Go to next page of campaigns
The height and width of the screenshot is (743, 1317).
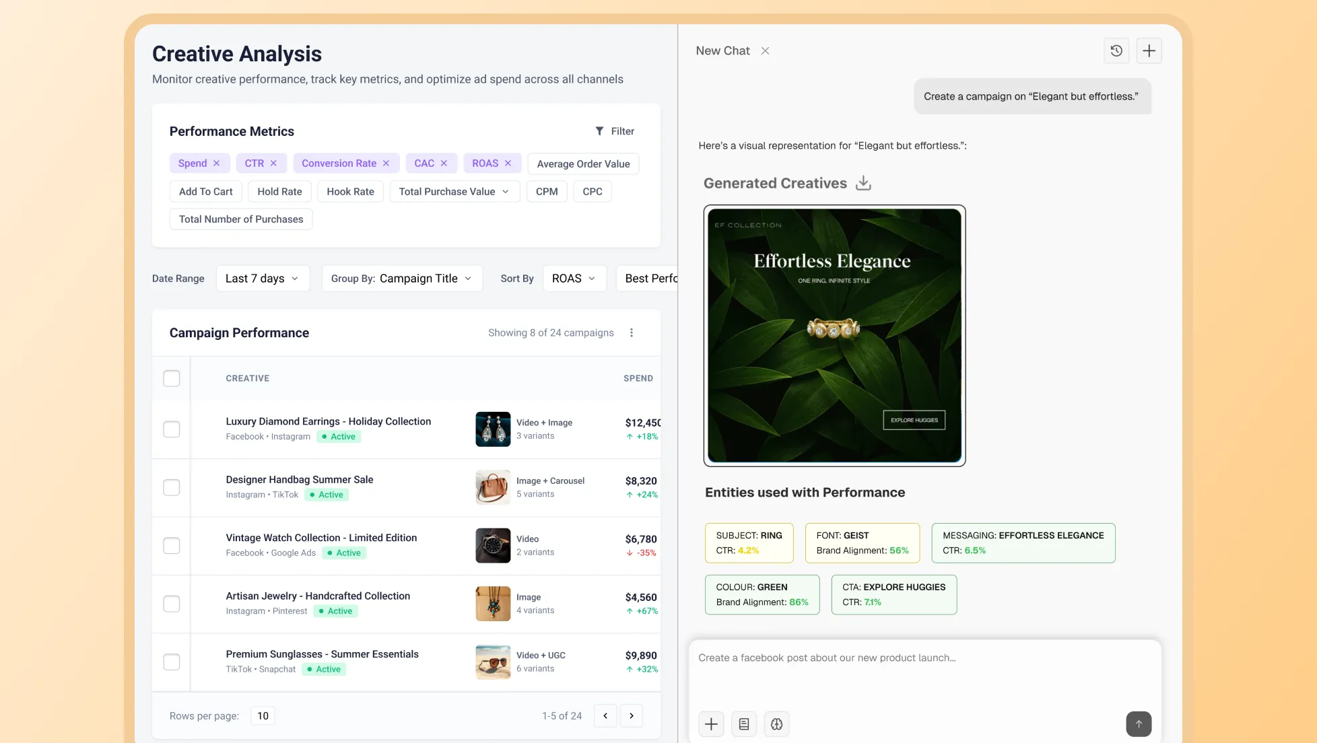click(631, 715)
